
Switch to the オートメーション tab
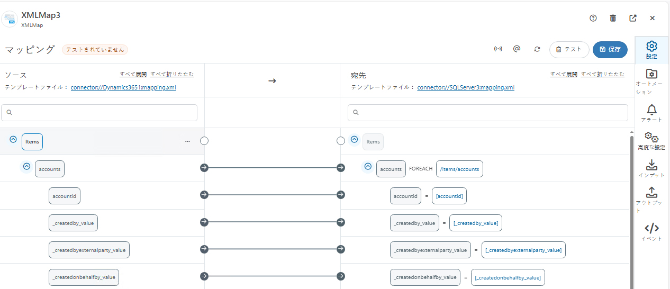tap(651, 80)
